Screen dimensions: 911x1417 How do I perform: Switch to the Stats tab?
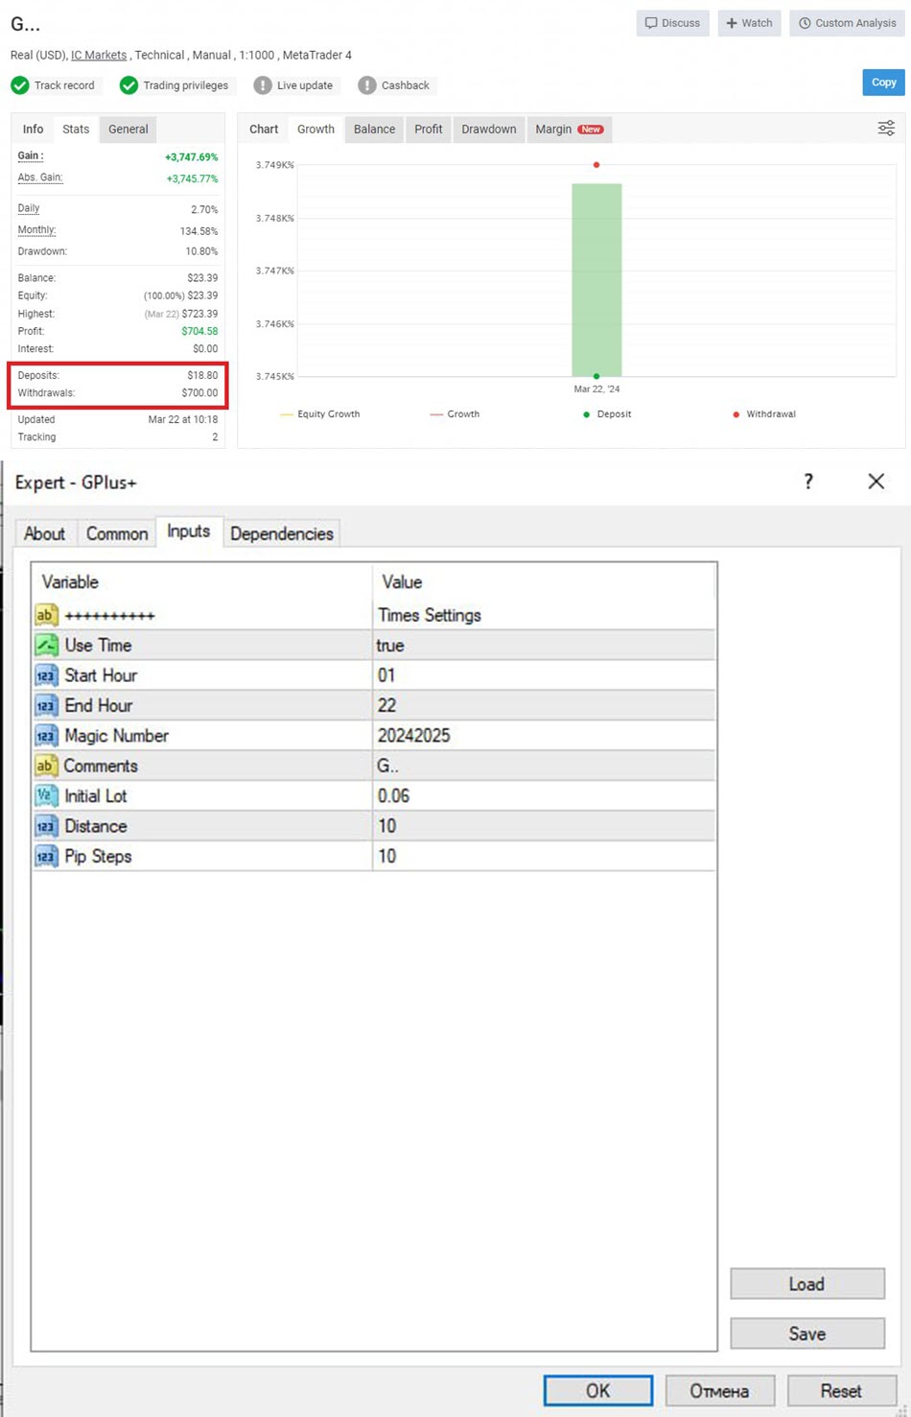76,130
